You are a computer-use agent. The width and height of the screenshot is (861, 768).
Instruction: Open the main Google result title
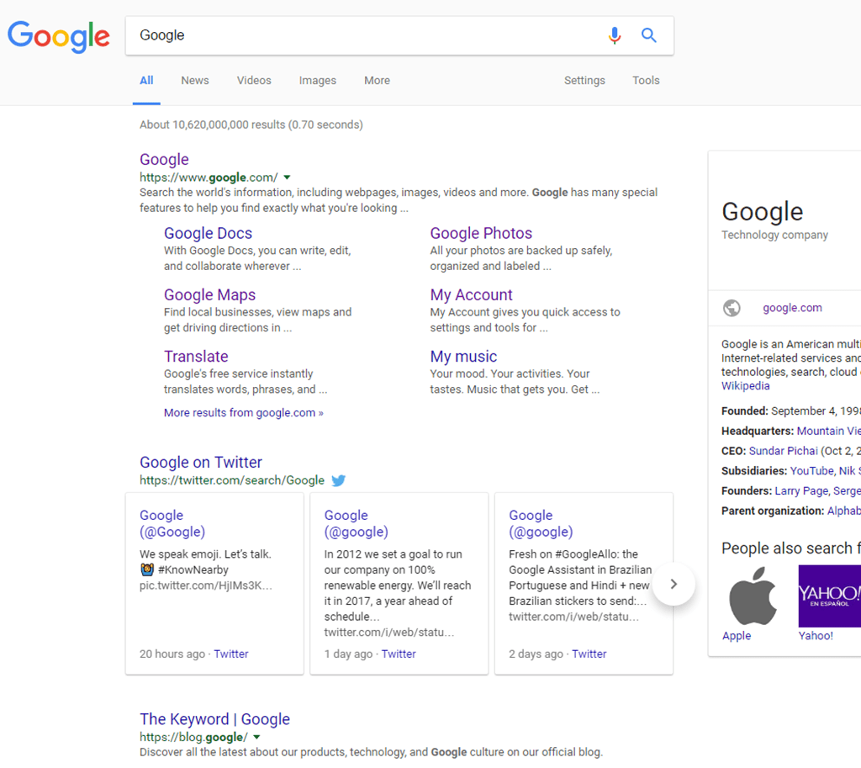tap(164, 159)
